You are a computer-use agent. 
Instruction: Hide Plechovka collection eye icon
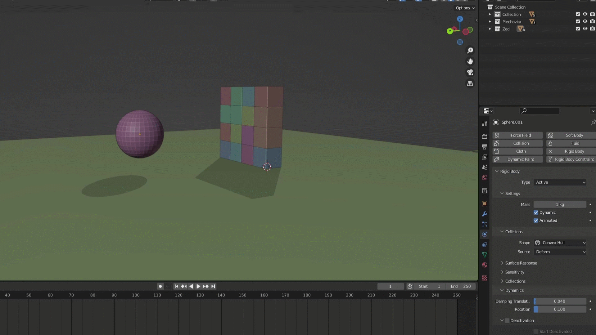point(585,21)
